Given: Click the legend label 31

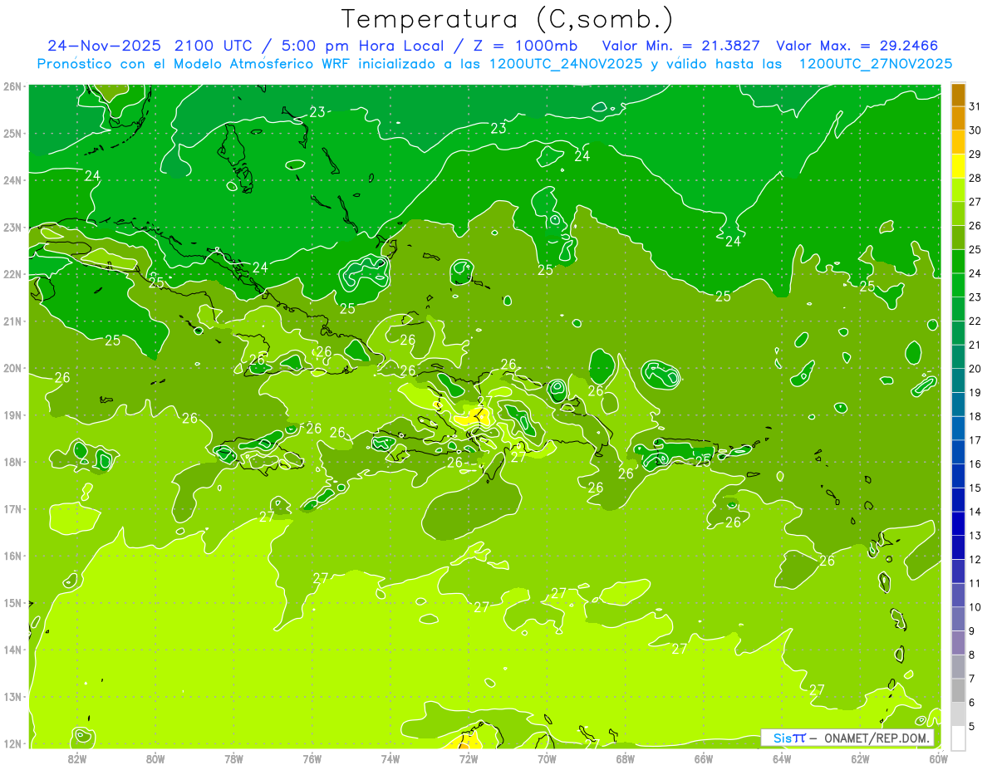Looking at the screenshot, I should tap(975, 105).
